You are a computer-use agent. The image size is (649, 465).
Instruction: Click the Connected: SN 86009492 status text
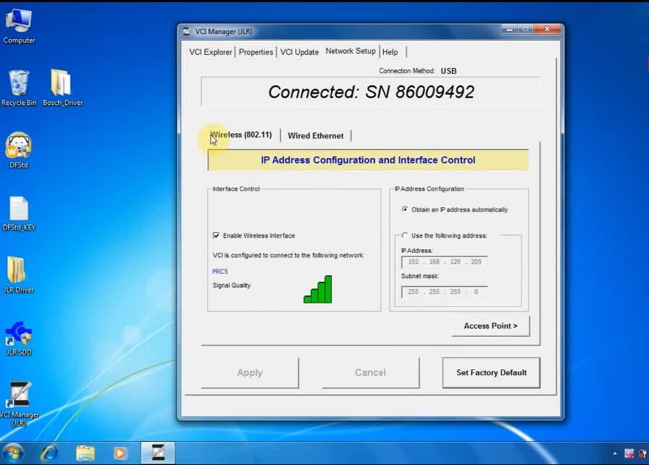[x=371, y=92]
